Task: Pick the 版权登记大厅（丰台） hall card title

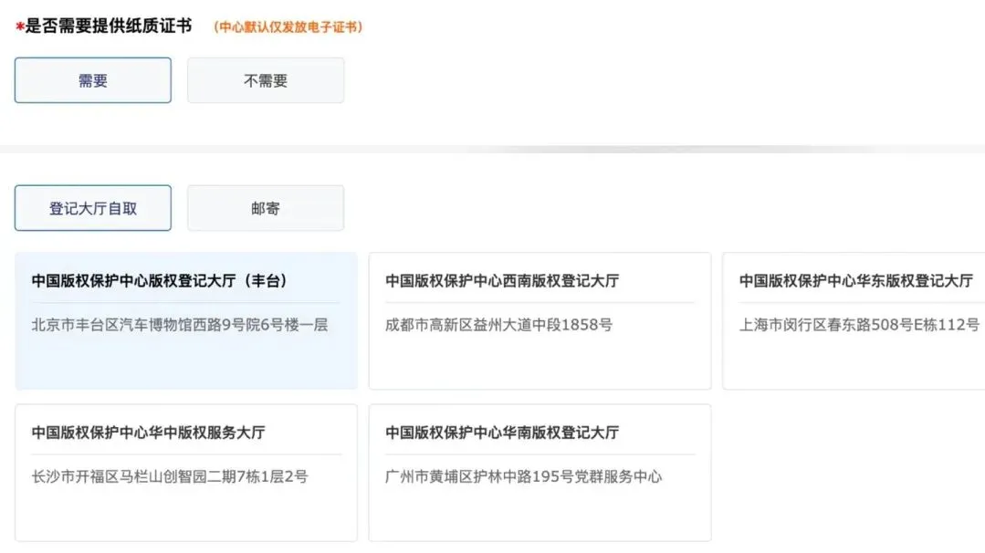Action: click(x=160, y=281)
